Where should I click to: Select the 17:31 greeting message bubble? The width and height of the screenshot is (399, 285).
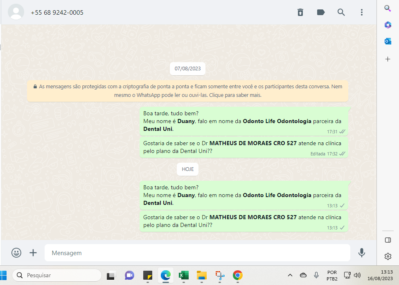(244, 121)
